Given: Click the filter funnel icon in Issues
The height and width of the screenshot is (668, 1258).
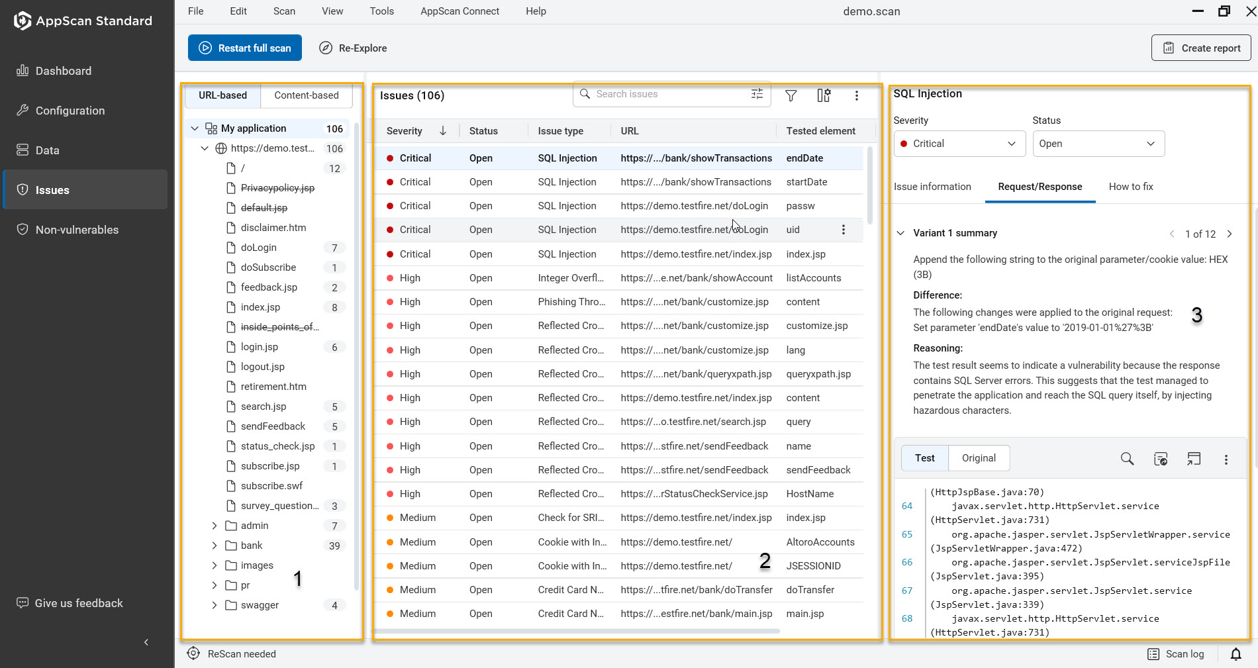Looking at the screenshot, I should [x=791, y=96].
